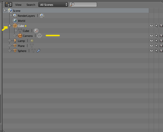Toggle selectability of the Camera

click(156, 36)
